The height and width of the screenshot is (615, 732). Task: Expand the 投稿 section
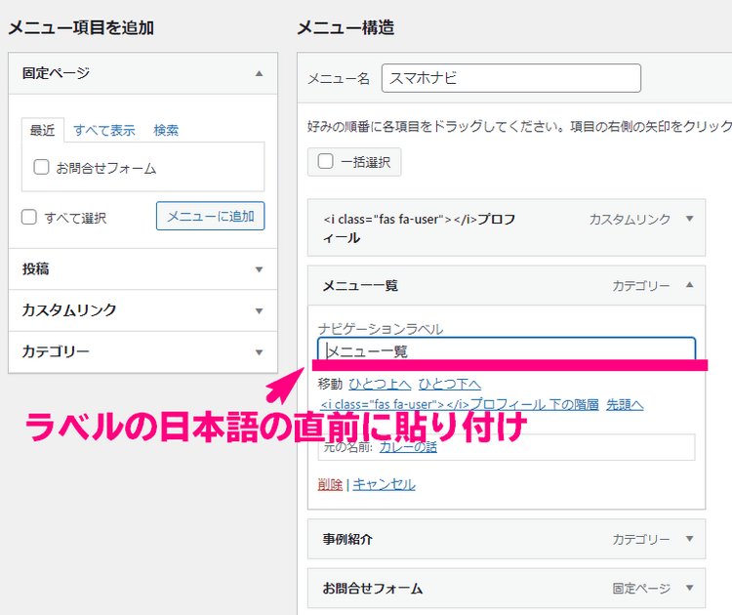click(259, 269)
